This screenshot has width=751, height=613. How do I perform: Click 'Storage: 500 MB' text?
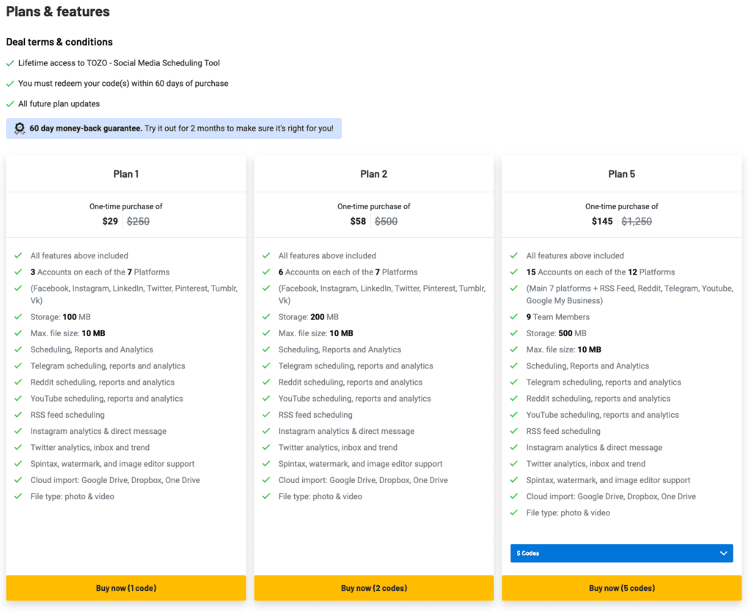click(x=556, y=333)
